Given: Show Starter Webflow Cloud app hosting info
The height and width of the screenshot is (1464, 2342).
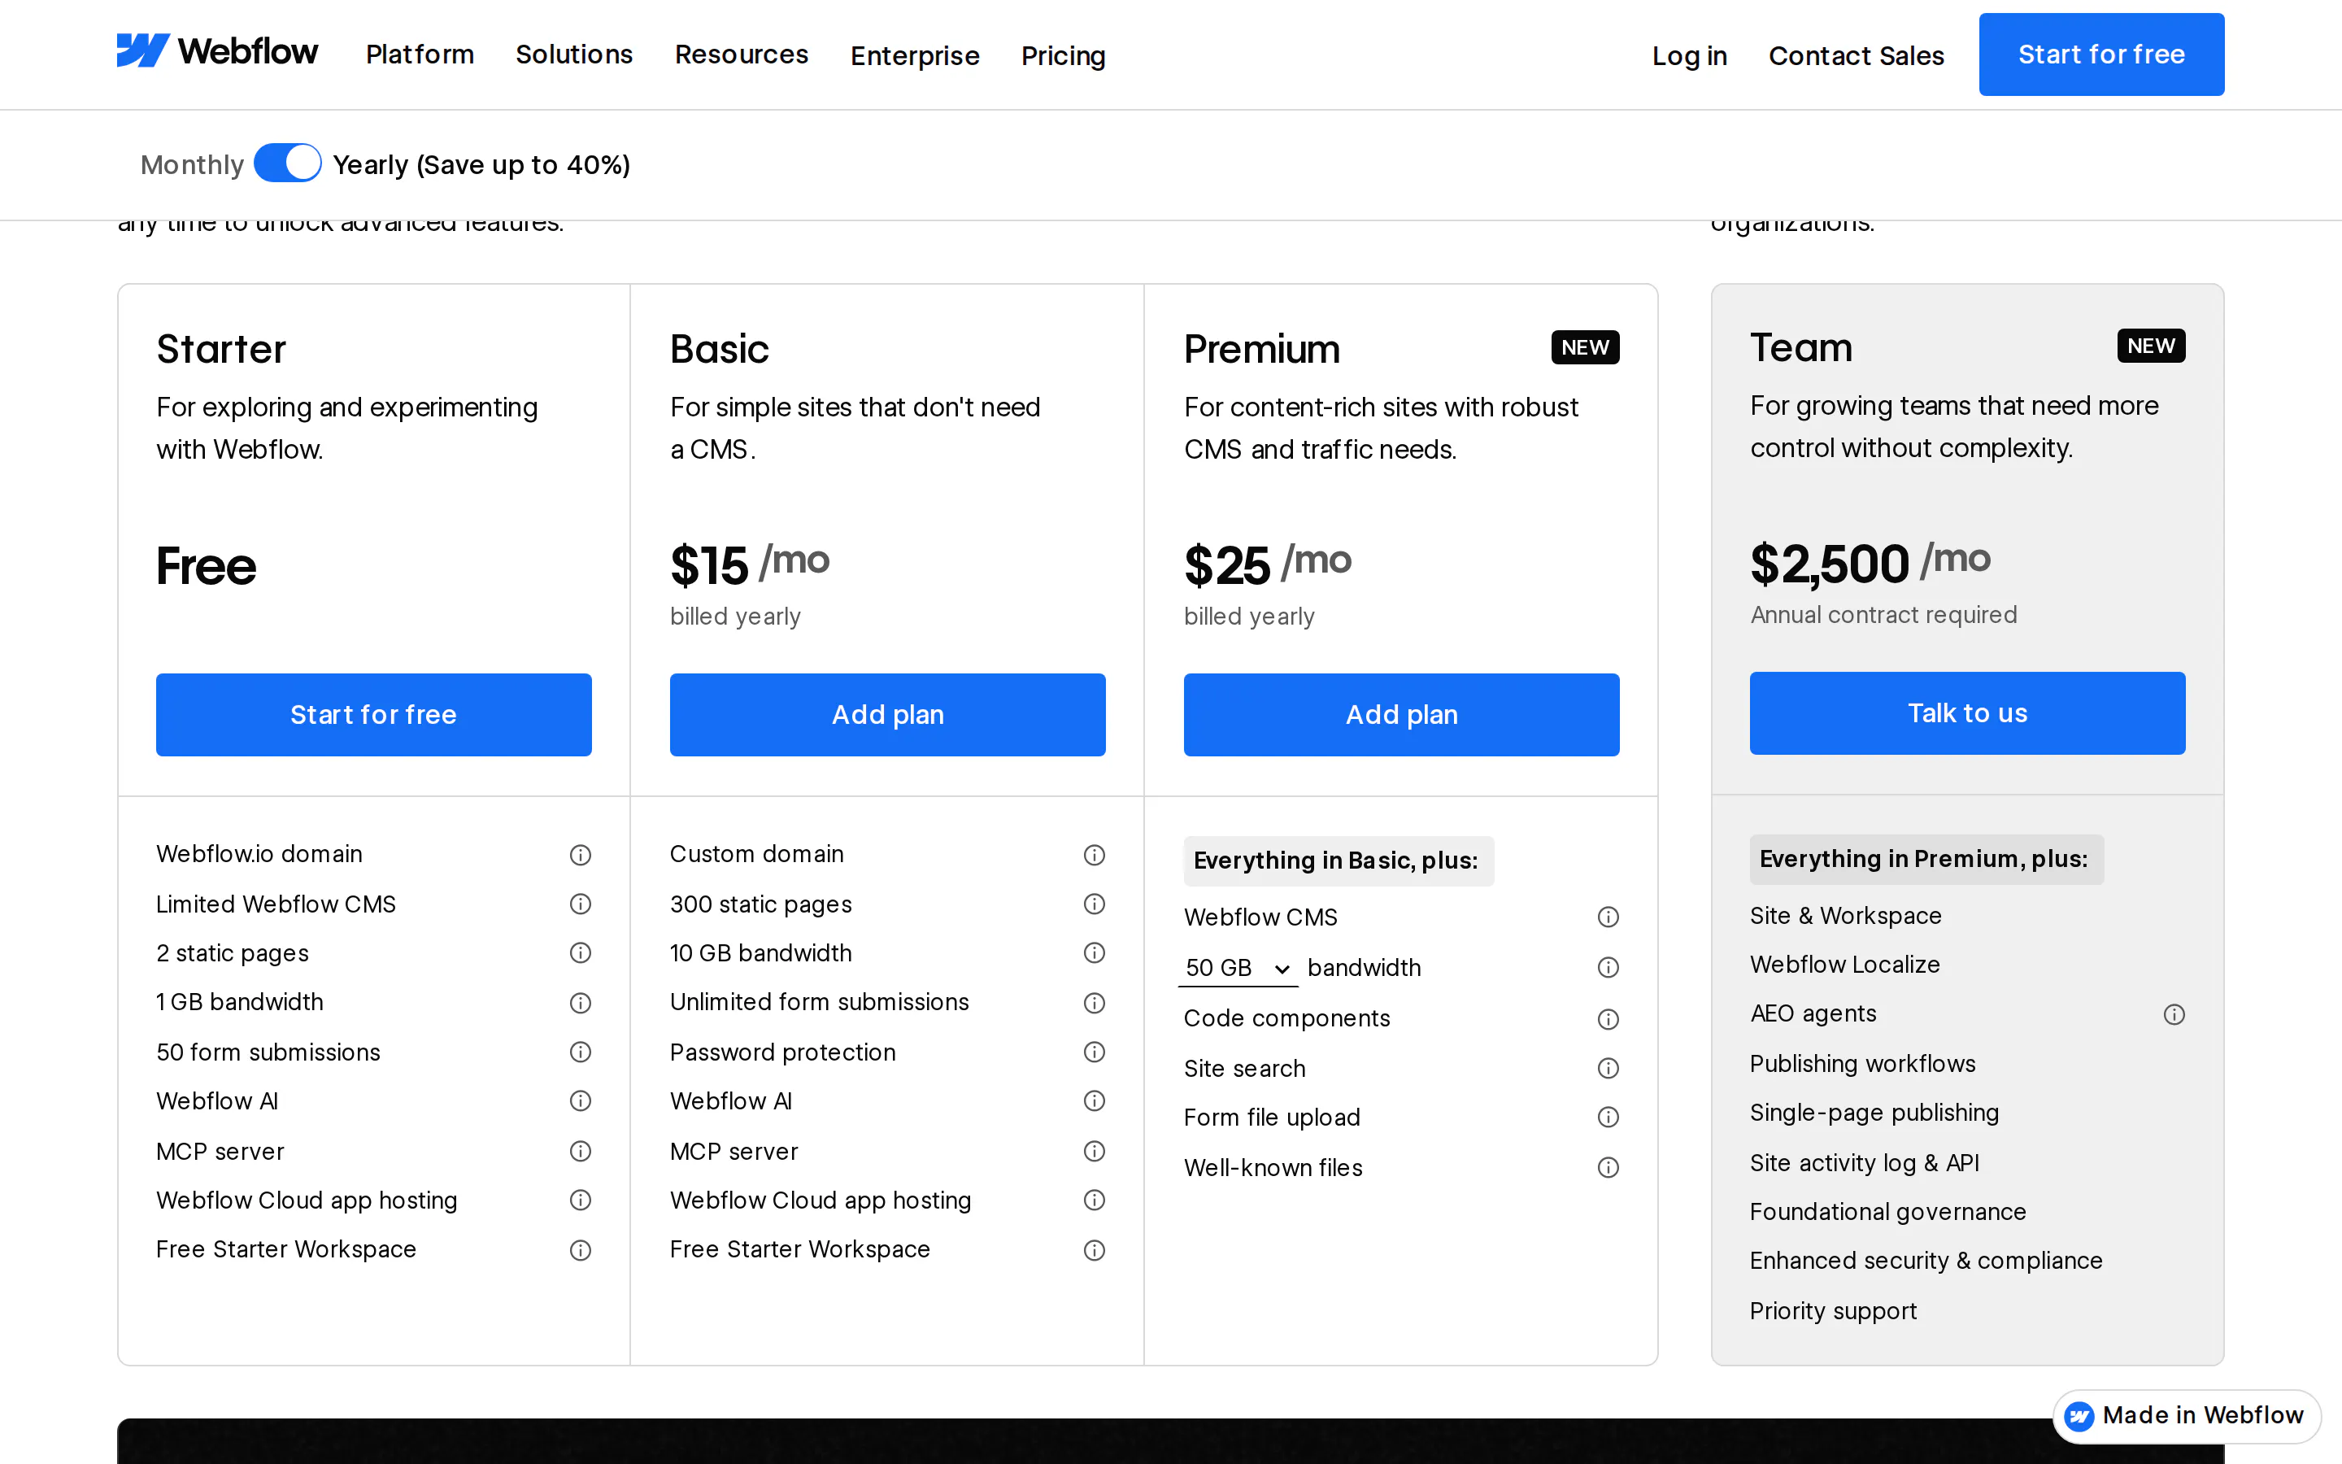Looking at the screenshot, I should pyautogui.click(x=581, y=1200).
